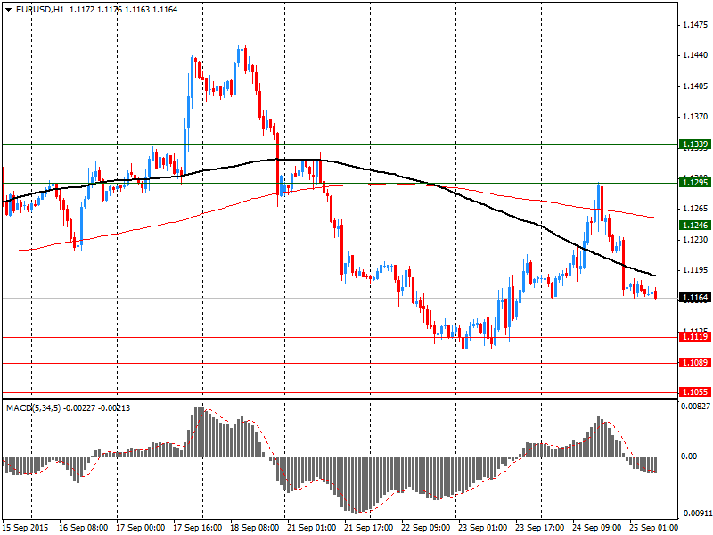Select the 17 Sep 00:00 time label
This screenshot has width=713, height=535.
coord(141,528)
